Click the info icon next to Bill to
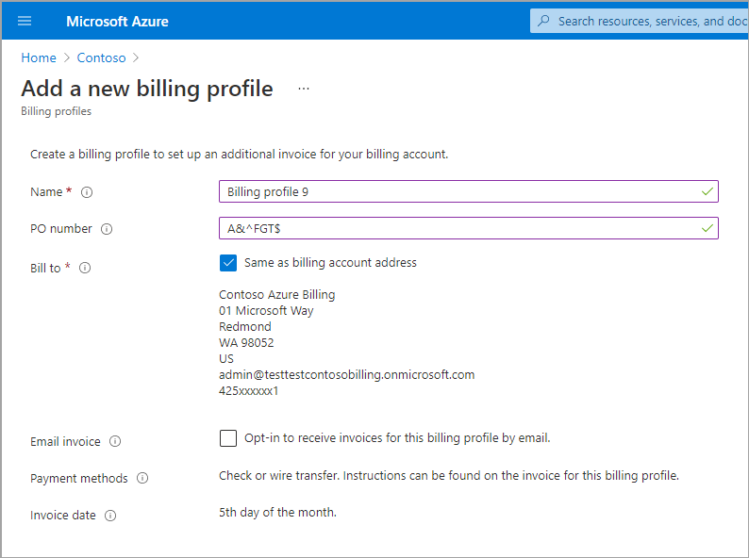This screenshot has width=749, height=558. tap(85, 269)
